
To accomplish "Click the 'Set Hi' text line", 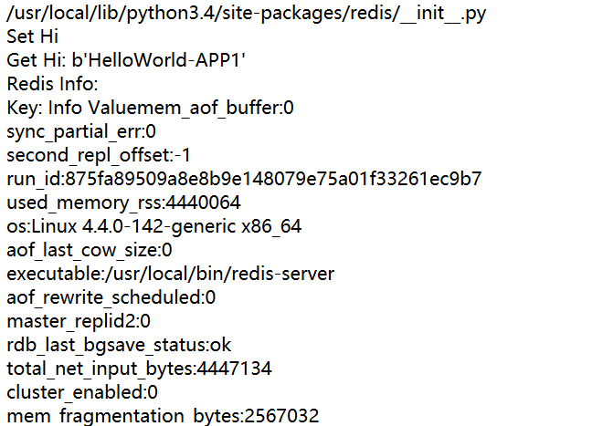I will click(33, 37).
